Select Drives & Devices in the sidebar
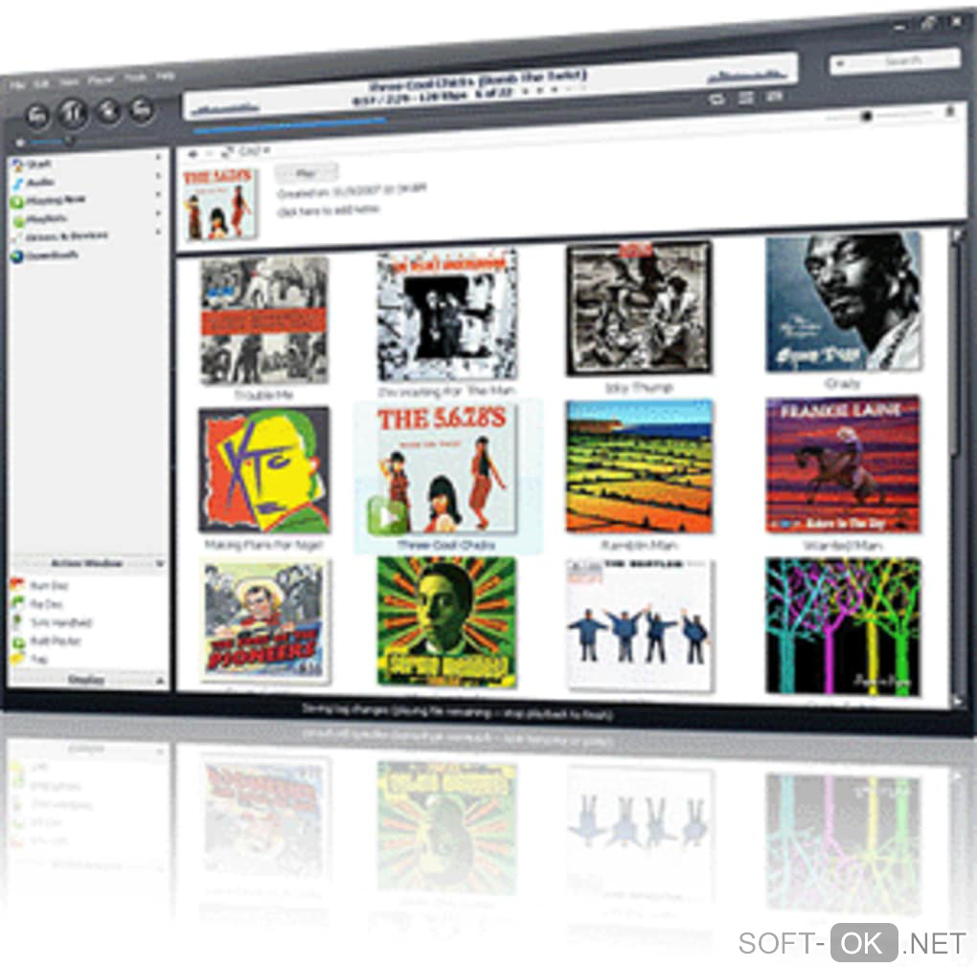Image resolution: width=977 pixels, height=967 pixels. click(x=67, y=236)
